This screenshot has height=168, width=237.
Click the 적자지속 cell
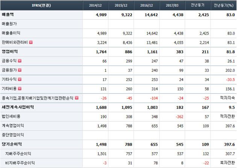click(228, 98)
